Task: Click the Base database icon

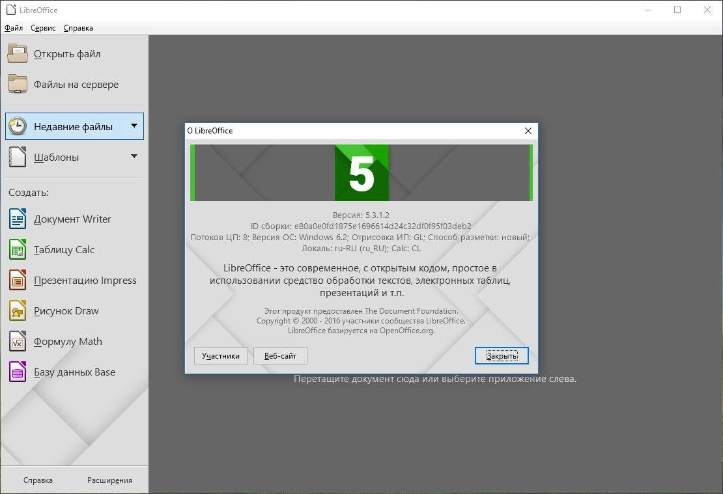Action: click(x=18, y=372)
